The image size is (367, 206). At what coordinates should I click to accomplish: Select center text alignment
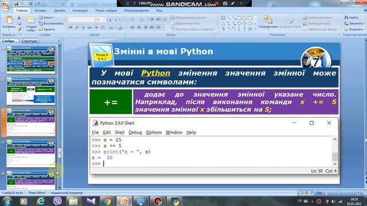(x=139, y=27)
